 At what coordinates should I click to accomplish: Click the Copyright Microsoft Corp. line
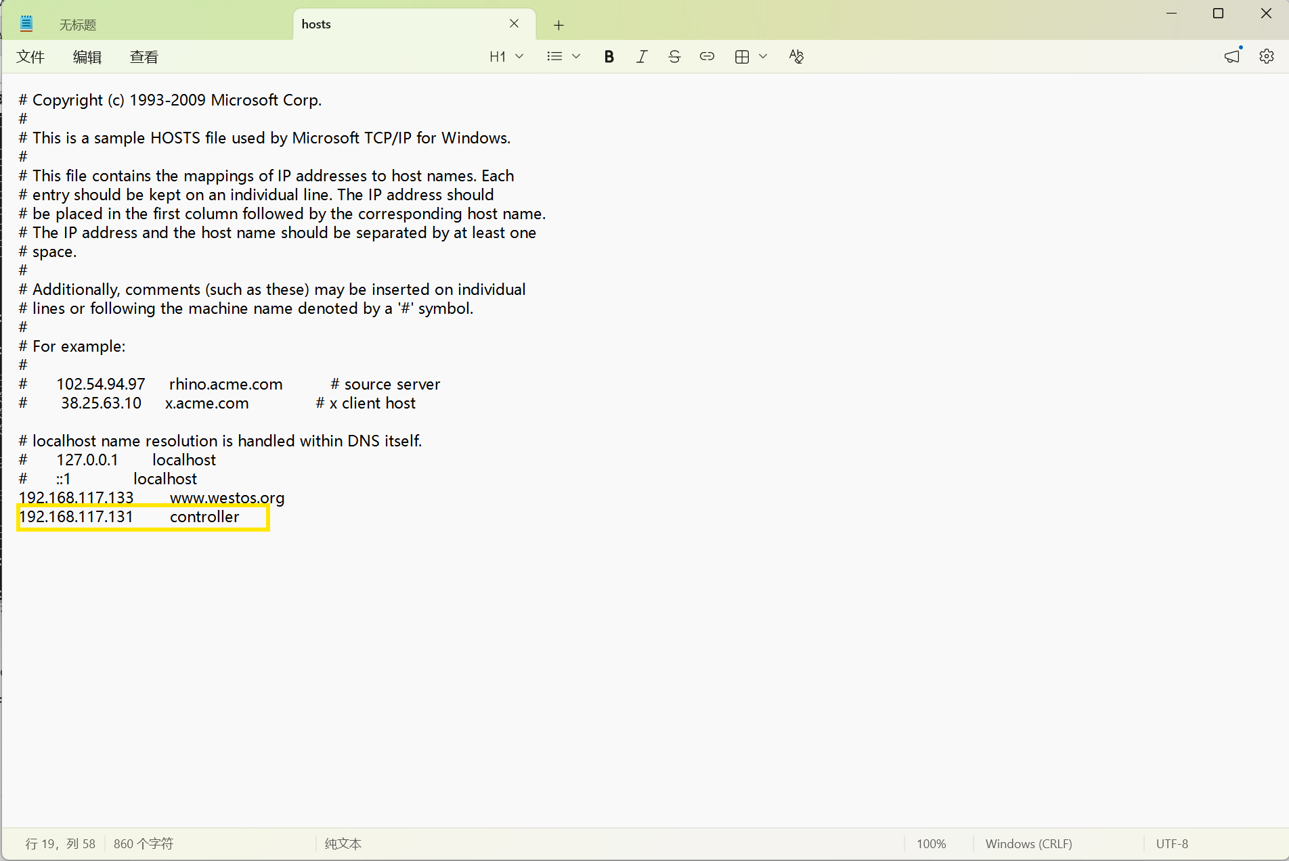tap(170, 100)
